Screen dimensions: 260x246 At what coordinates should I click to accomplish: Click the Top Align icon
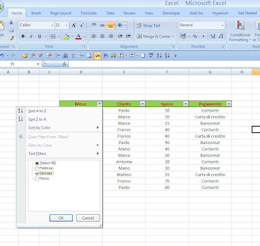94,25
